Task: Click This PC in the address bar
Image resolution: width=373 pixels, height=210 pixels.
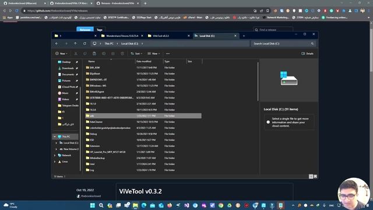Action: [x=109, y=44]
